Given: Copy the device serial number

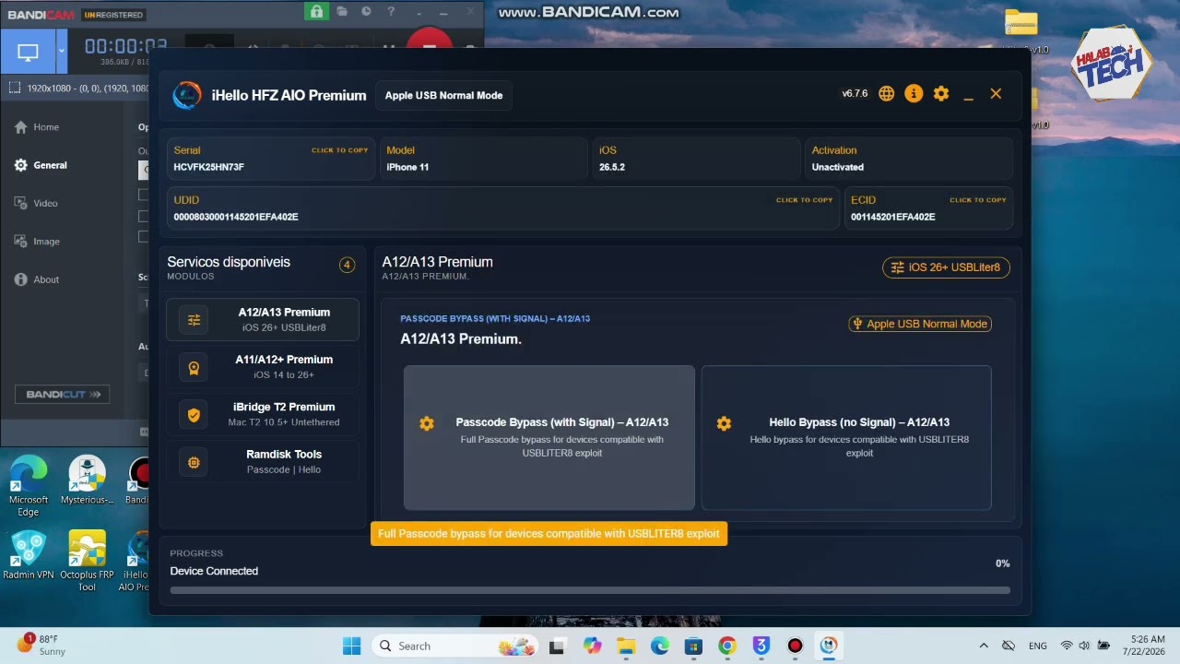Looking at the screenshot, I should [339, 150].
